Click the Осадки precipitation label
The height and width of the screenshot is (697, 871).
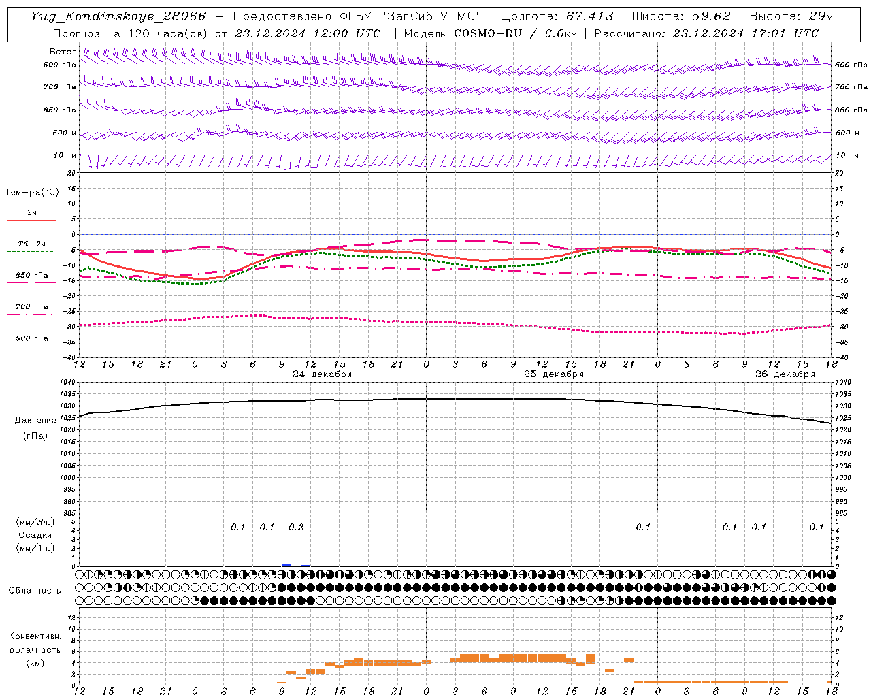35,535
